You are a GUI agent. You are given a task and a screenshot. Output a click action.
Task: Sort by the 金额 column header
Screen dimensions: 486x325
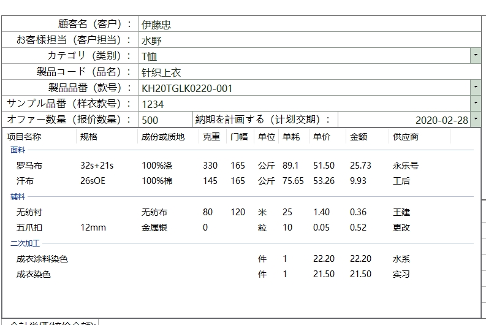tap(368, 137)
